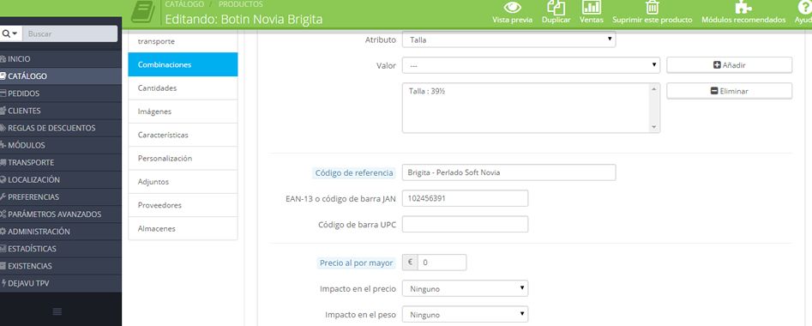The image size is (812, 326).
Task: Click the Duplicar copy icon
Action: tap(556, 7)
